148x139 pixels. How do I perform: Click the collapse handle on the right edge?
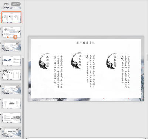point(148,57)
